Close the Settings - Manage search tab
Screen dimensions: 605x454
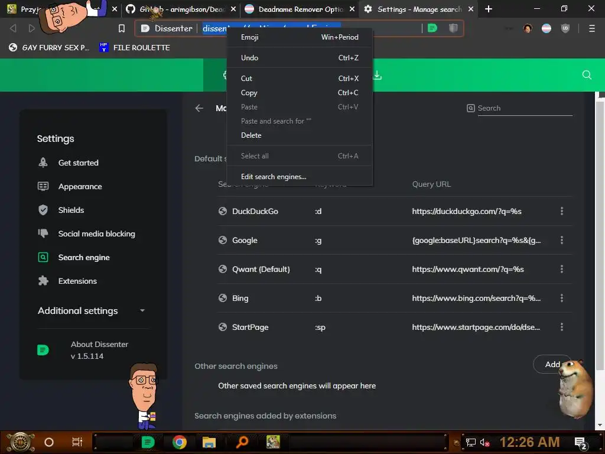(x=471, y=9)
